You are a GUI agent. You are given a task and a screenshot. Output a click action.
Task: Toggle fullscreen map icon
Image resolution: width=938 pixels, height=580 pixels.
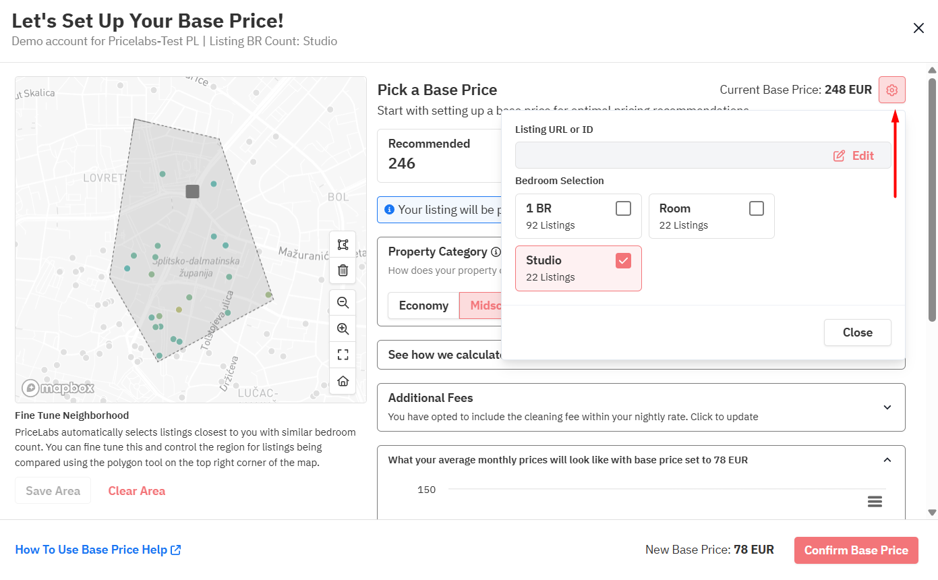pyautogui.click(x=343, y=355)
